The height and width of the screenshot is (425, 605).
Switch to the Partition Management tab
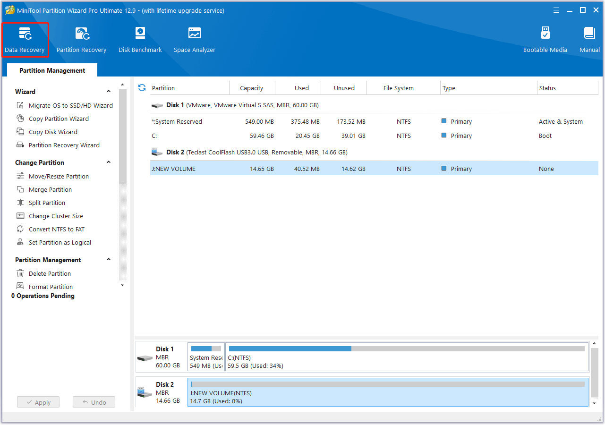point(52,70)
